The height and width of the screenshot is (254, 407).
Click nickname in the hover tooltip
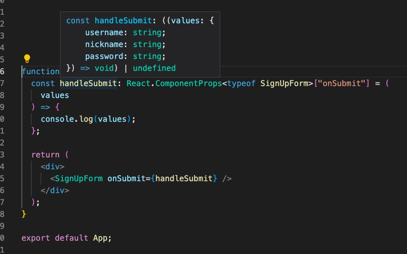[x=104, y=44]
